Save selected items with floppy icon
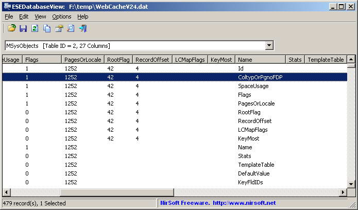Viewport: 358px width, 210px height. click(23, 28)
